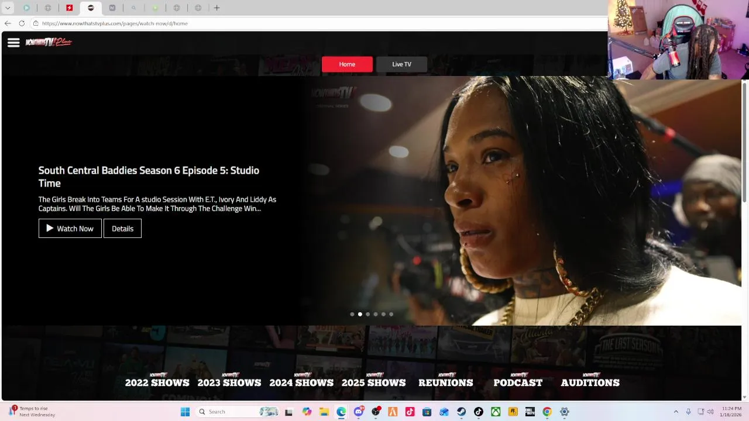View site info lock icon in address bar

click(x=36, y=23)
